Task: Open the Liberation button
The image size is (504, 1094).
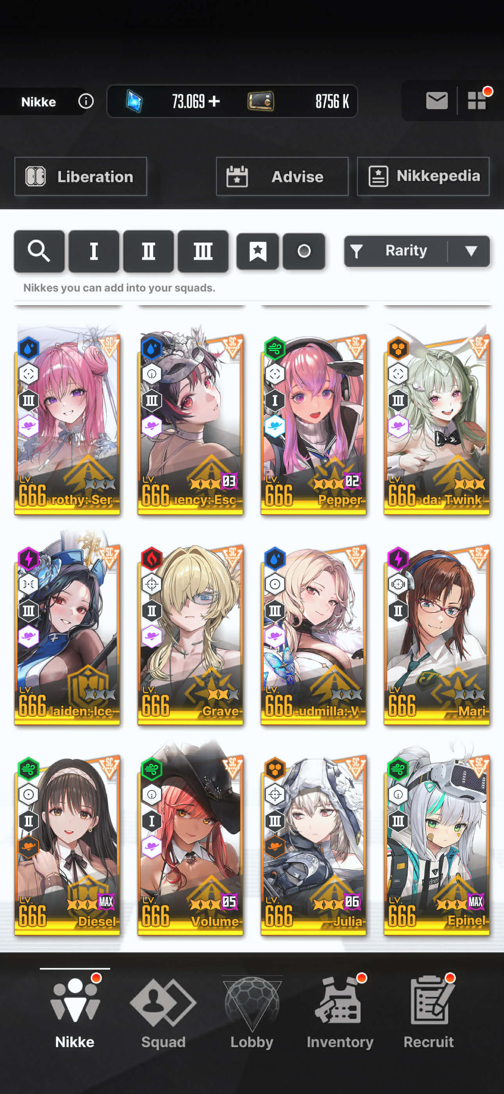Action: tap(80, 176)
